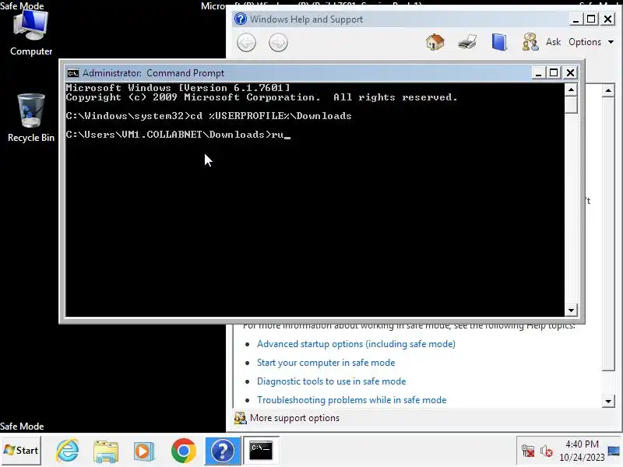Open Help and Support home page icon
The height and width of the screenshot is (467, 623).
(x=435, y=42)
